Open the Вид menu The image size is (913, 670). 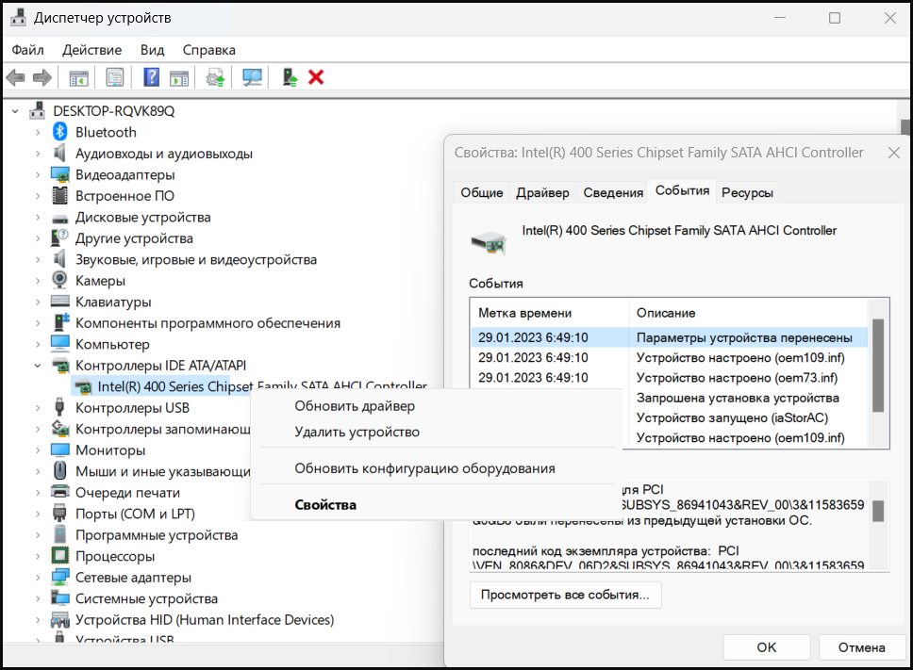(153, 50)
